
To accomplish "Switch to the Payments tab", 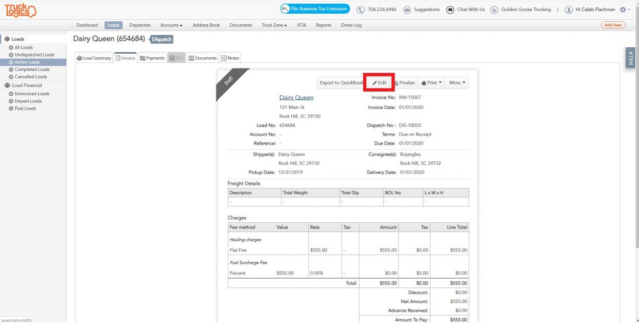I will (152, 58).
